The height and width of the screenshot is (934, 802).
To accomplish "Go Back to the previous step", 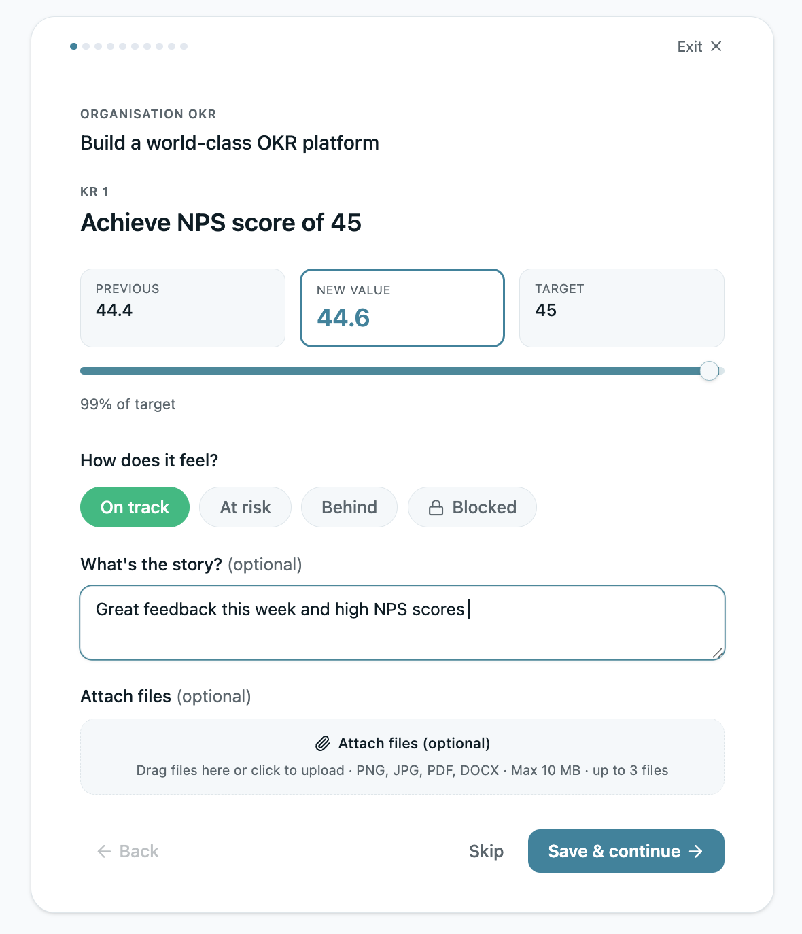I will pyautogui.click(x=128, y=851).
